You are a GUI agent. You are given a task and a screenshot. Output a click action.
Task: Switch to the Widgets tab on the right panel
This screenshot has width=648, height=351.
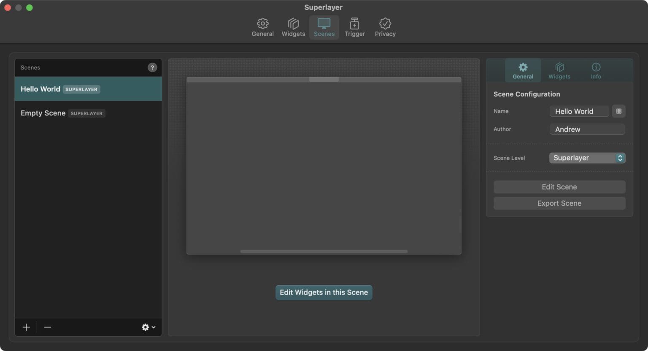(x=559, y=70)
